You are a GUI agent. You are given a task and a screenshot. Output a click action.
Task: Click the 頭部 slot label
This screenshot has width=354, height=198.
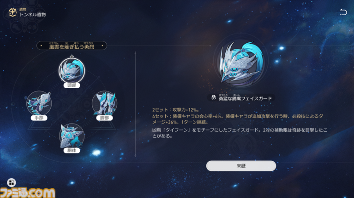(x=72, y=85)
